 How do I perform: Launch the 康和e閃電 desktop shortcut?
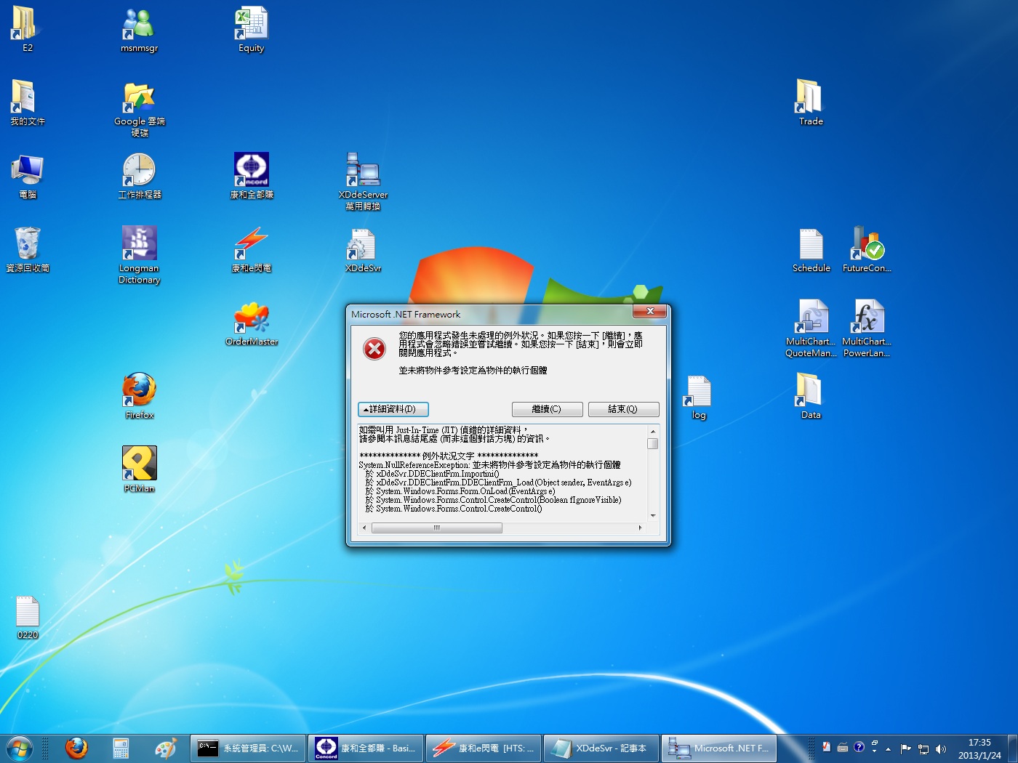click(x=252, y=249)
